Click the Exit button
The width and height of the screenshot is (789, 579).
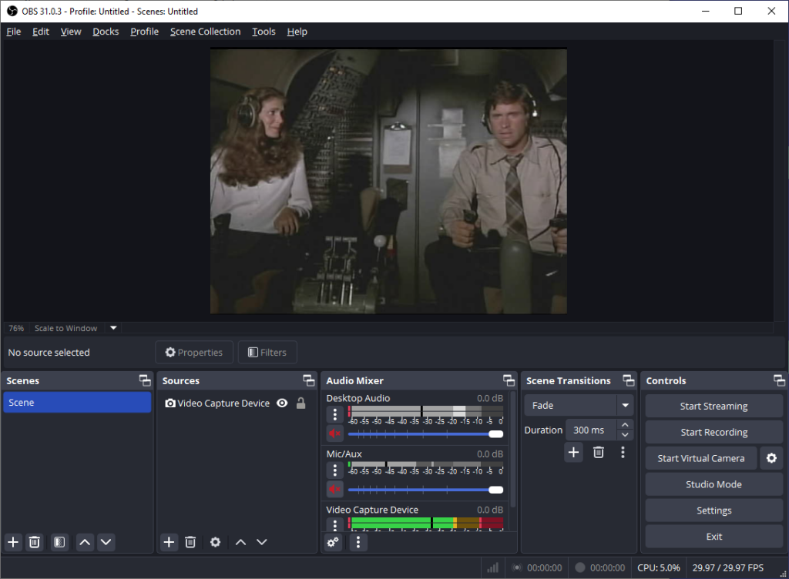tap(713, 537)
